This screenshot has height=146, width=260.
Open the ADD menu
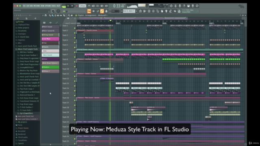click(x=31, y=6)
